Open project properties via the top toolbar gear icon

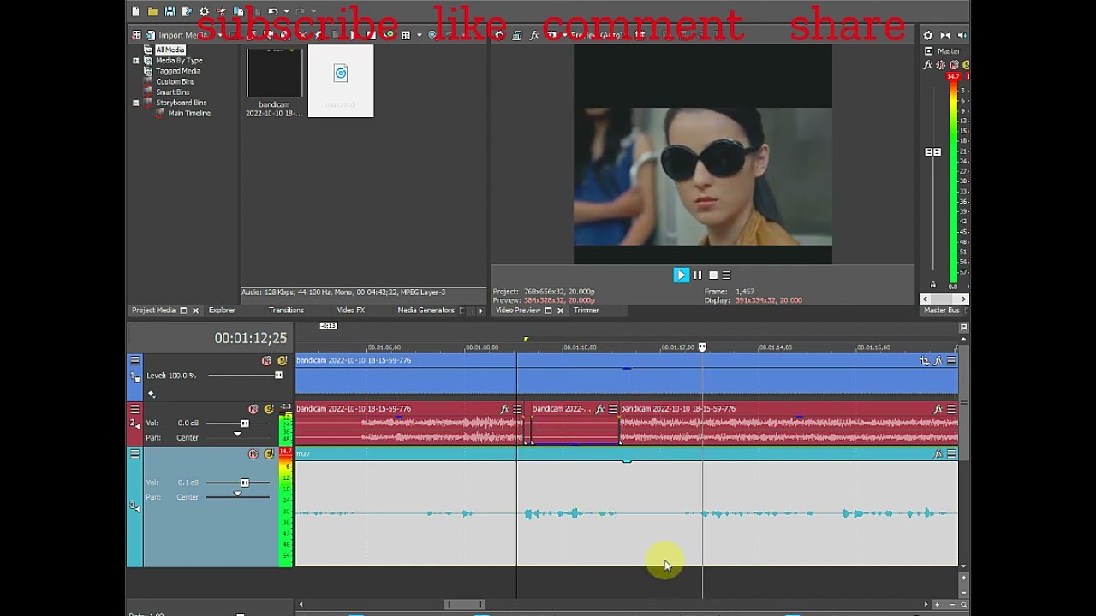click(204, 12)
